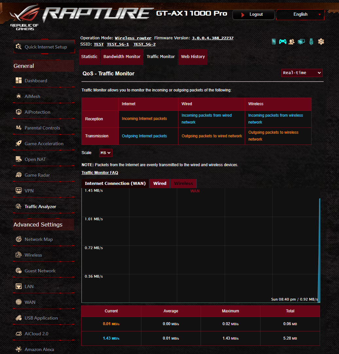The height and width of the screenshot is (354, 339).
Task: Click the Amazon Alexa icon
Action: click(19, 349)
